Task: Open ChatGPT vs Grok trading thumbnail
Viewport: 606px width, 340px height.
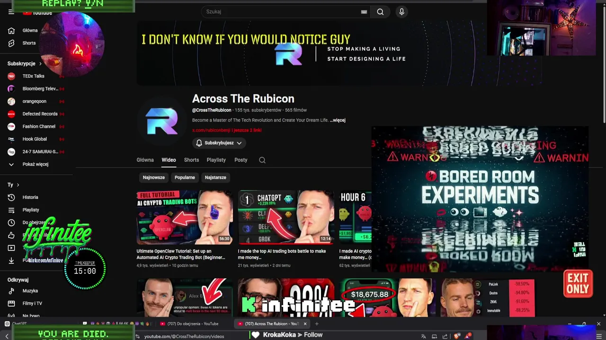Action: pos(286,217)
